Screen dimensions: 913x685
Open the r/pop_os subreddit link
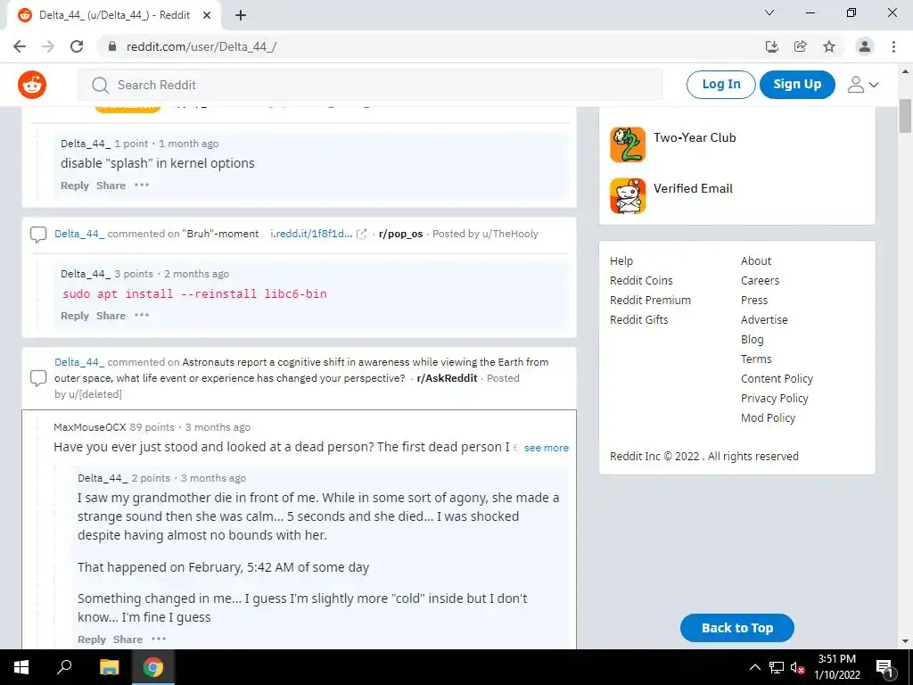click(x=400, y=234)
